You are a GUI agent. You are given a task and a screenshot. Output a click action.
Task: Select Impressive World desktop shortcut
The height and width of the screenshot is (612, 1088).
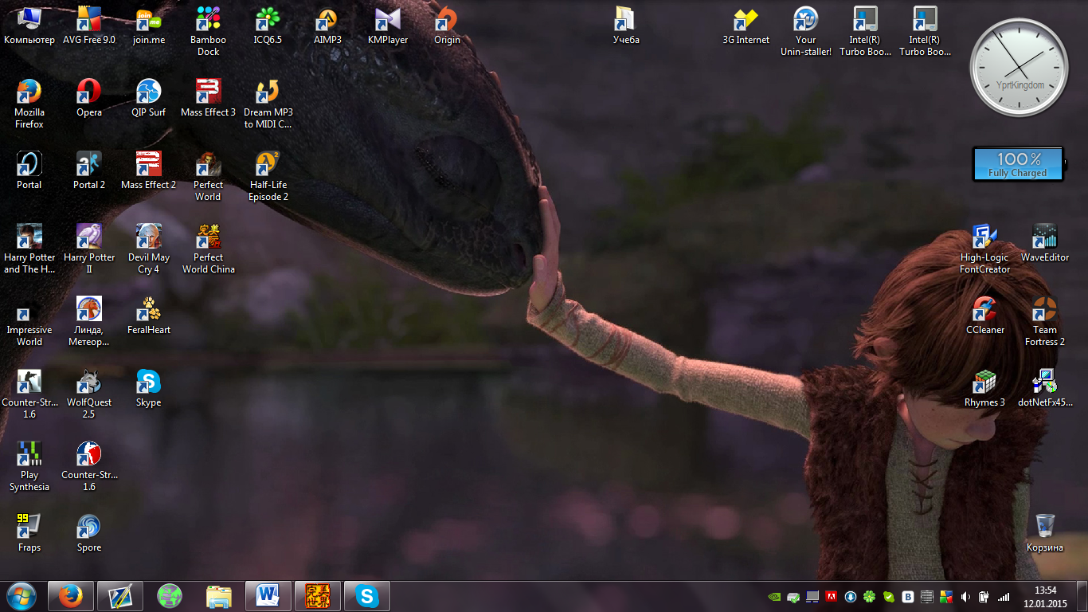[29, 321]
